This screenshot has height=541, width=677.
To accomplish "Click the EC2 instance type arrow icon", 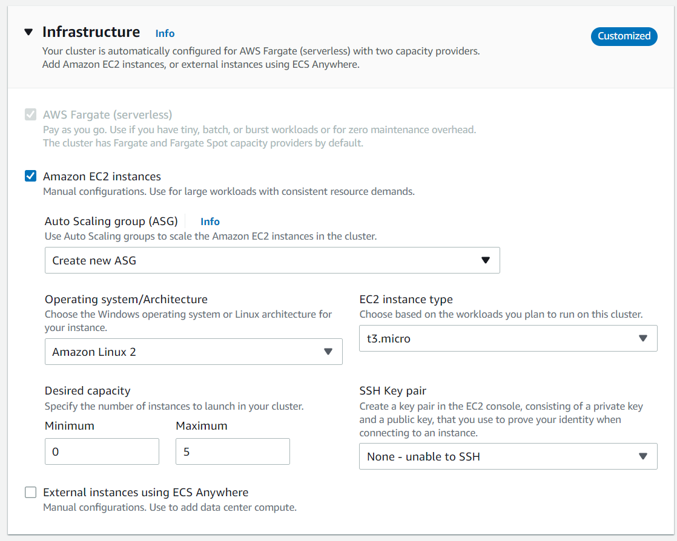I will coord(643,338).
